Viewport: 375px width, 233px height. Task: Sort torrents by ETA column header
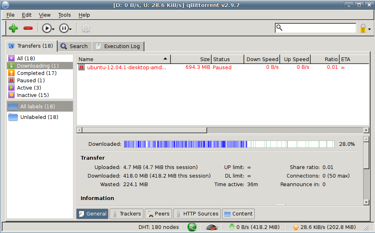(354, 59)
